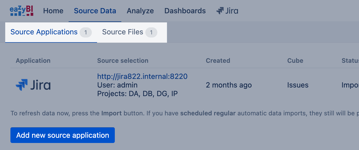
Task: Click the count badge beside Source Files
Action: click(x=151, y=33)
